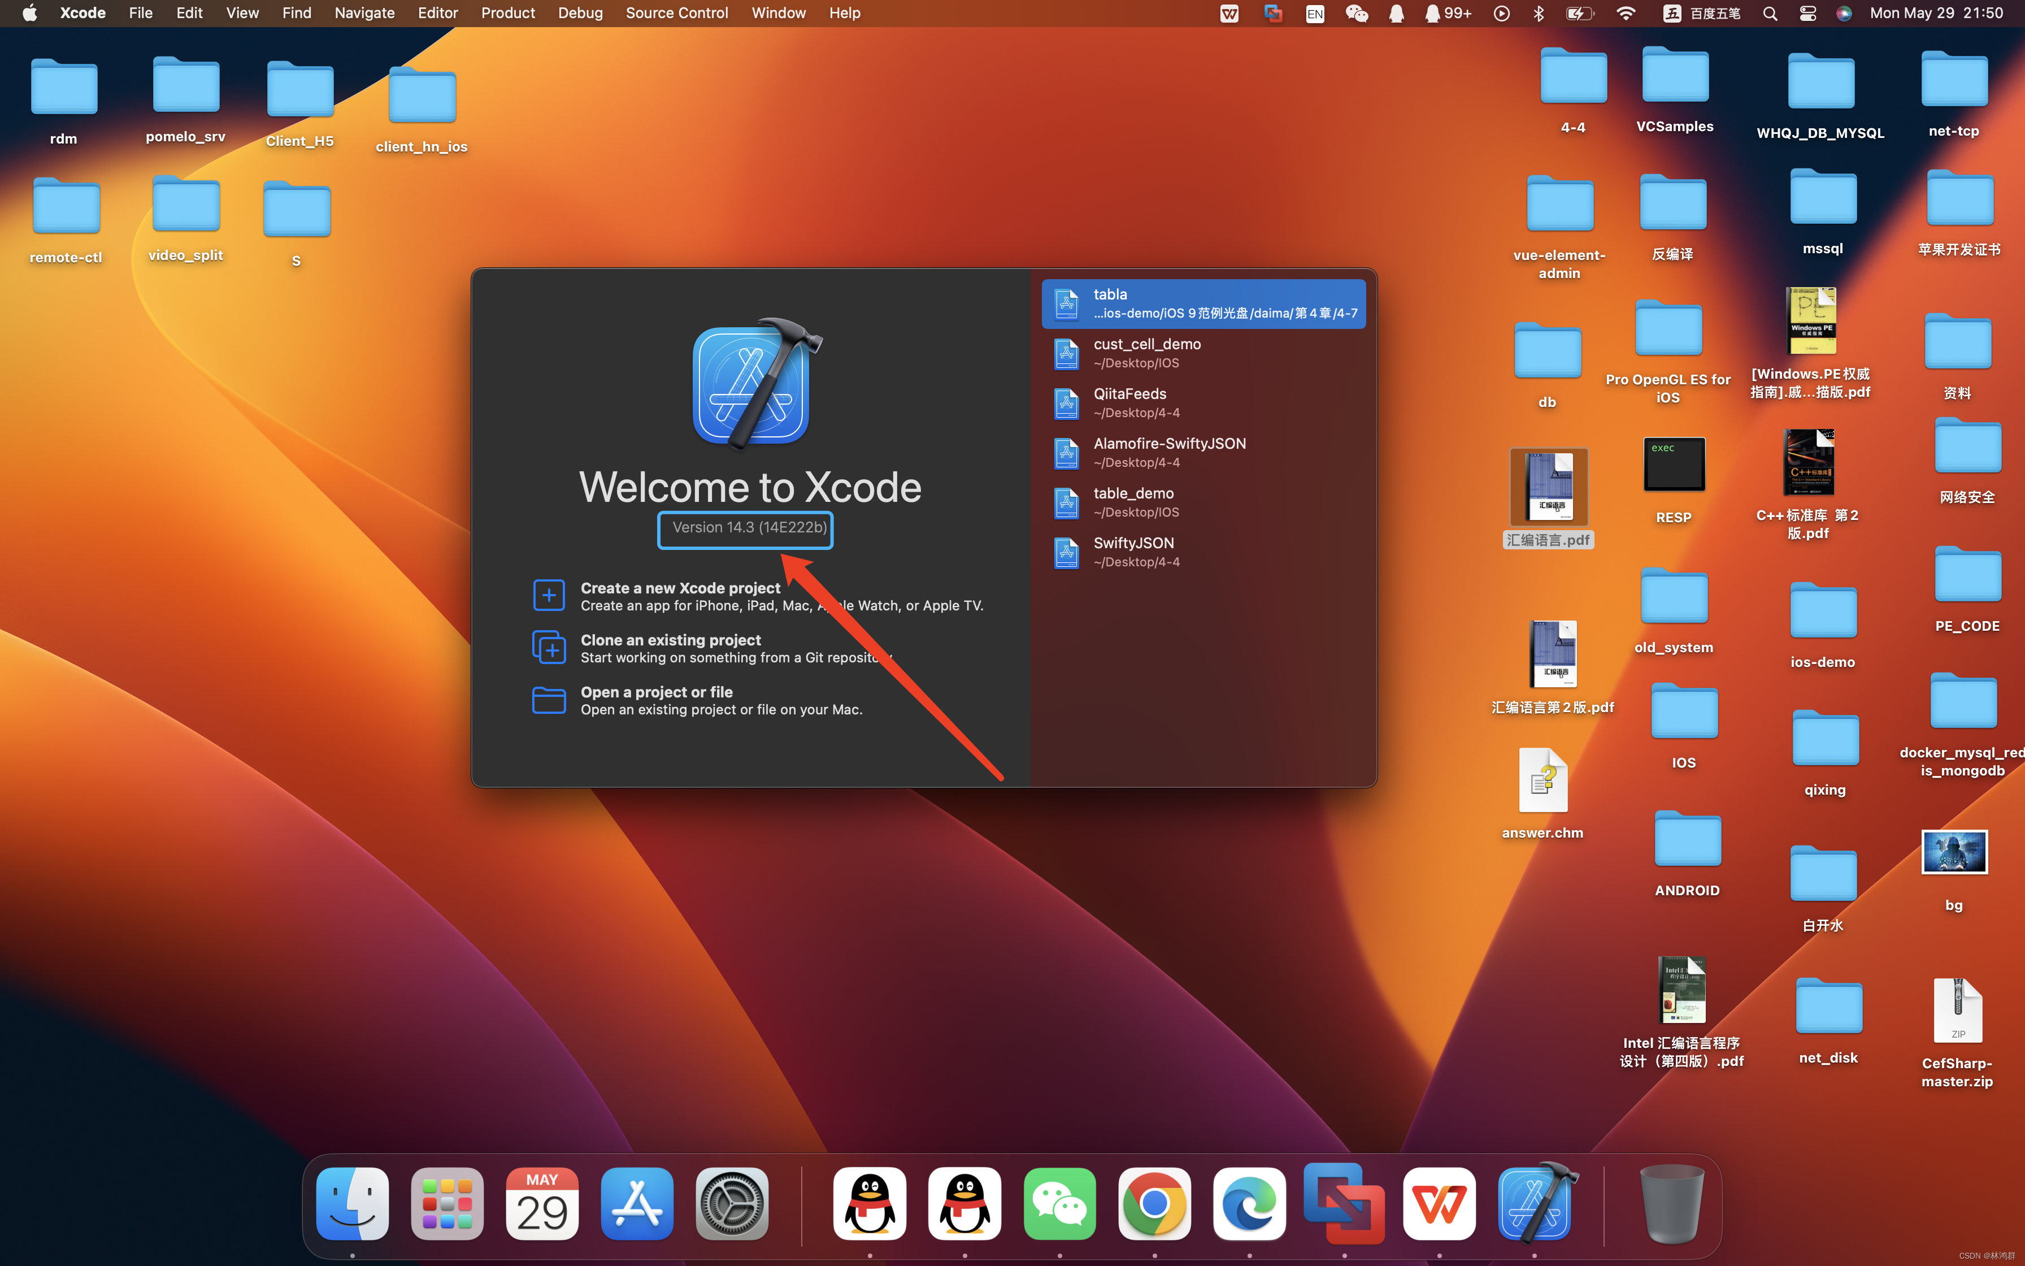Open Microsoft Edge from the Dock

1249,1203
